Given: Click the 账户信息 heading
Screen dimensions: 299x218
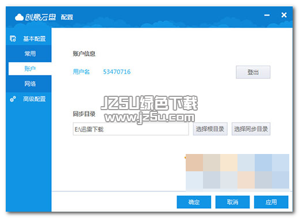Looking at the screenshot, I should tap(84, 54).
